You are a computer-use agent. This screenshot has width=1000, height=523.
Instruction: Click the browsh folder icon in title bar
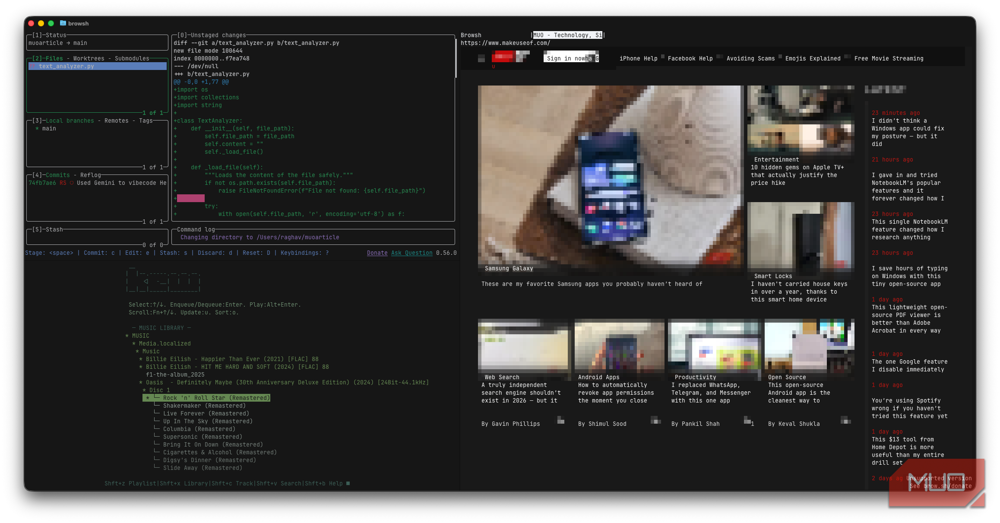[63, 23]
